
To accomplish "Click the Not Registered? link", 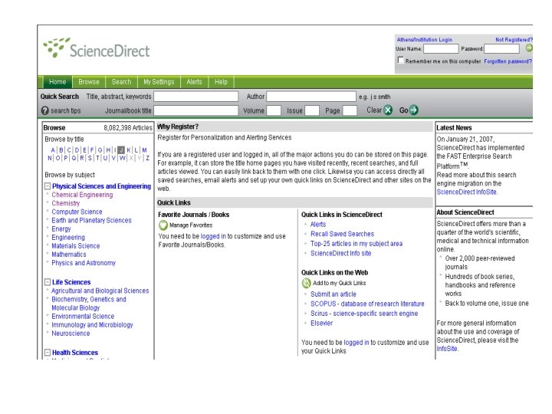I will coord(514,40).
